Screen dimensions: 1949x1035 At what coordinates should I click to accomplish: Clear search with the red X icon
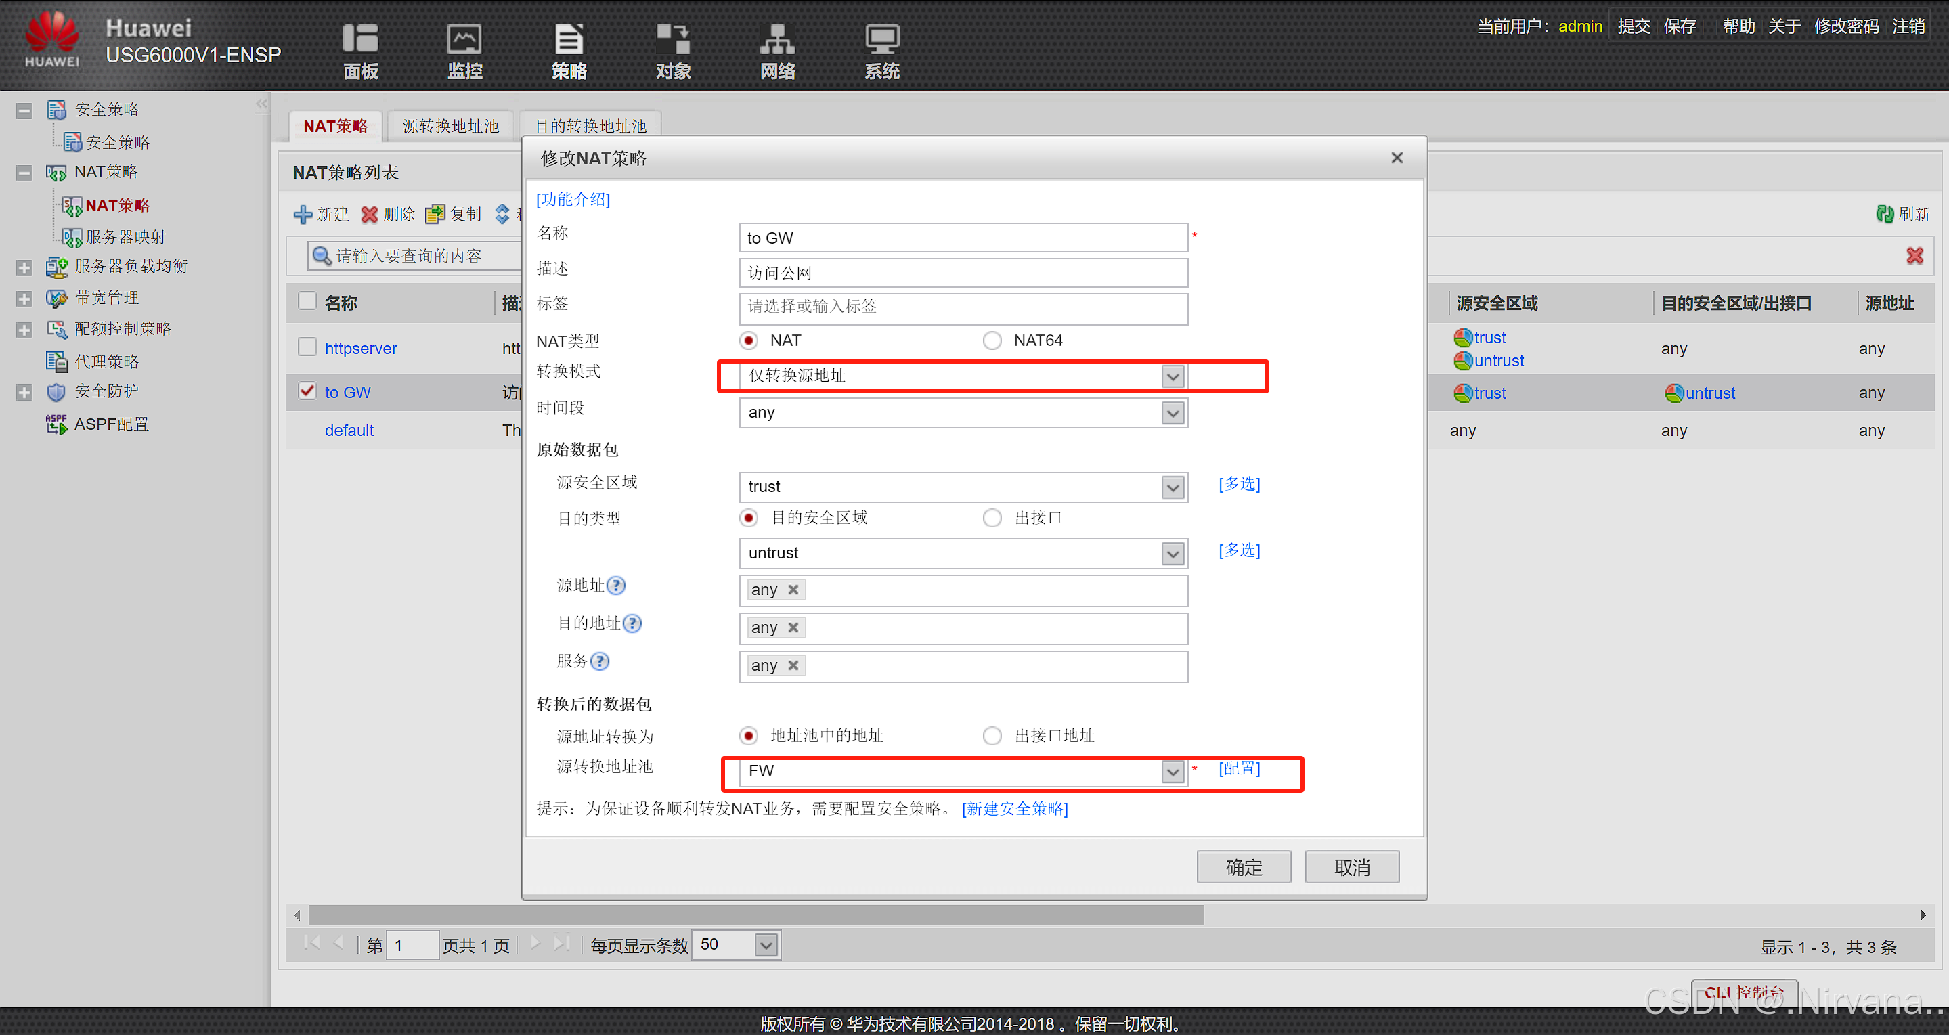tap(1914, 256)
